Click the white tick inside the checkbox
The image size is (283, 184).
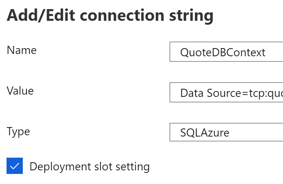point(14,166)
